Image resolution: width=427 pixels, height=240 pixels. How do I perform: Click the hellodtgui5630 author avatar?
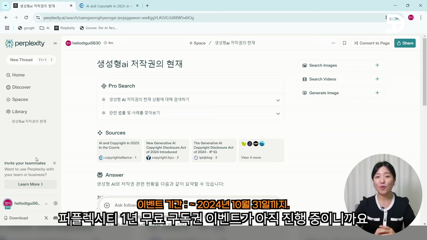pos(68,43)
